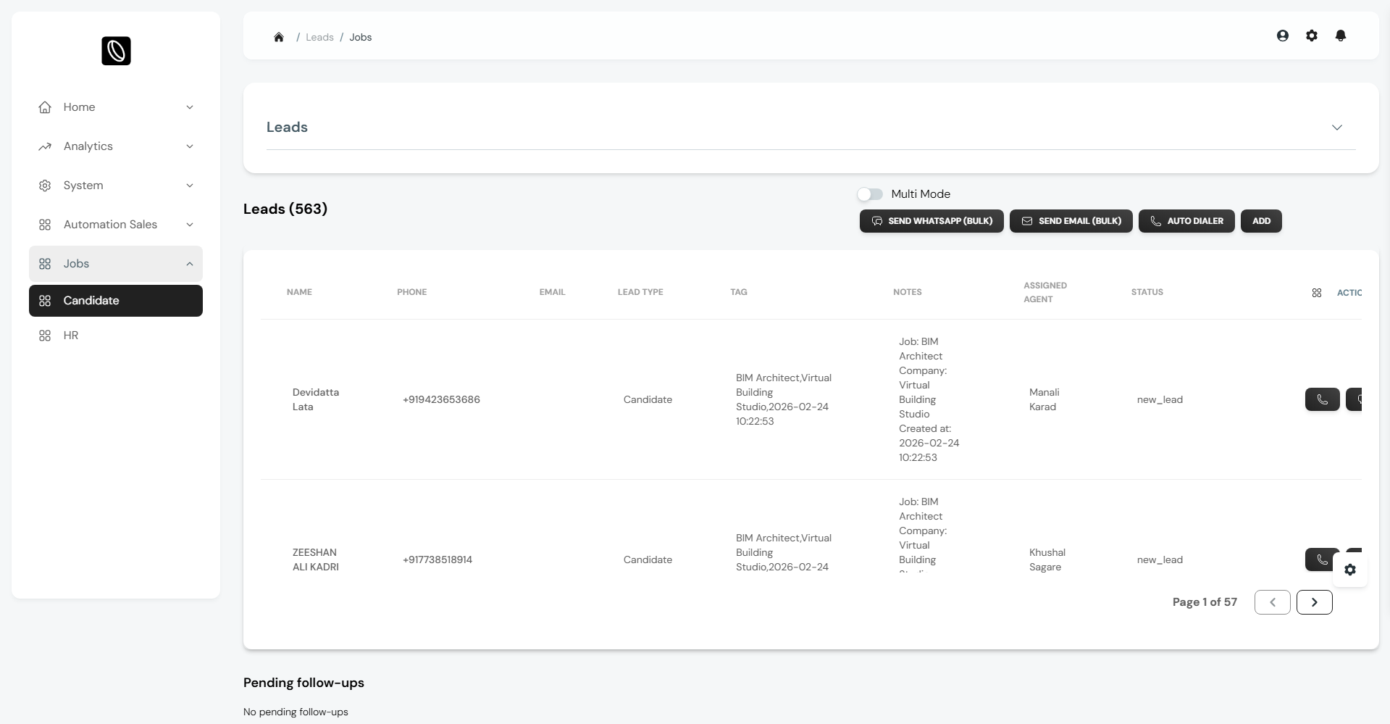Click phone number +917738518914
The height and width of the screenshot is (724, 1390).
[x=437, y=559]
